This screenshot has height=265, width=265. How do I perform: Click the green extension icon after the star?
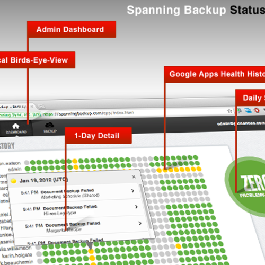(x=239, y=111)
